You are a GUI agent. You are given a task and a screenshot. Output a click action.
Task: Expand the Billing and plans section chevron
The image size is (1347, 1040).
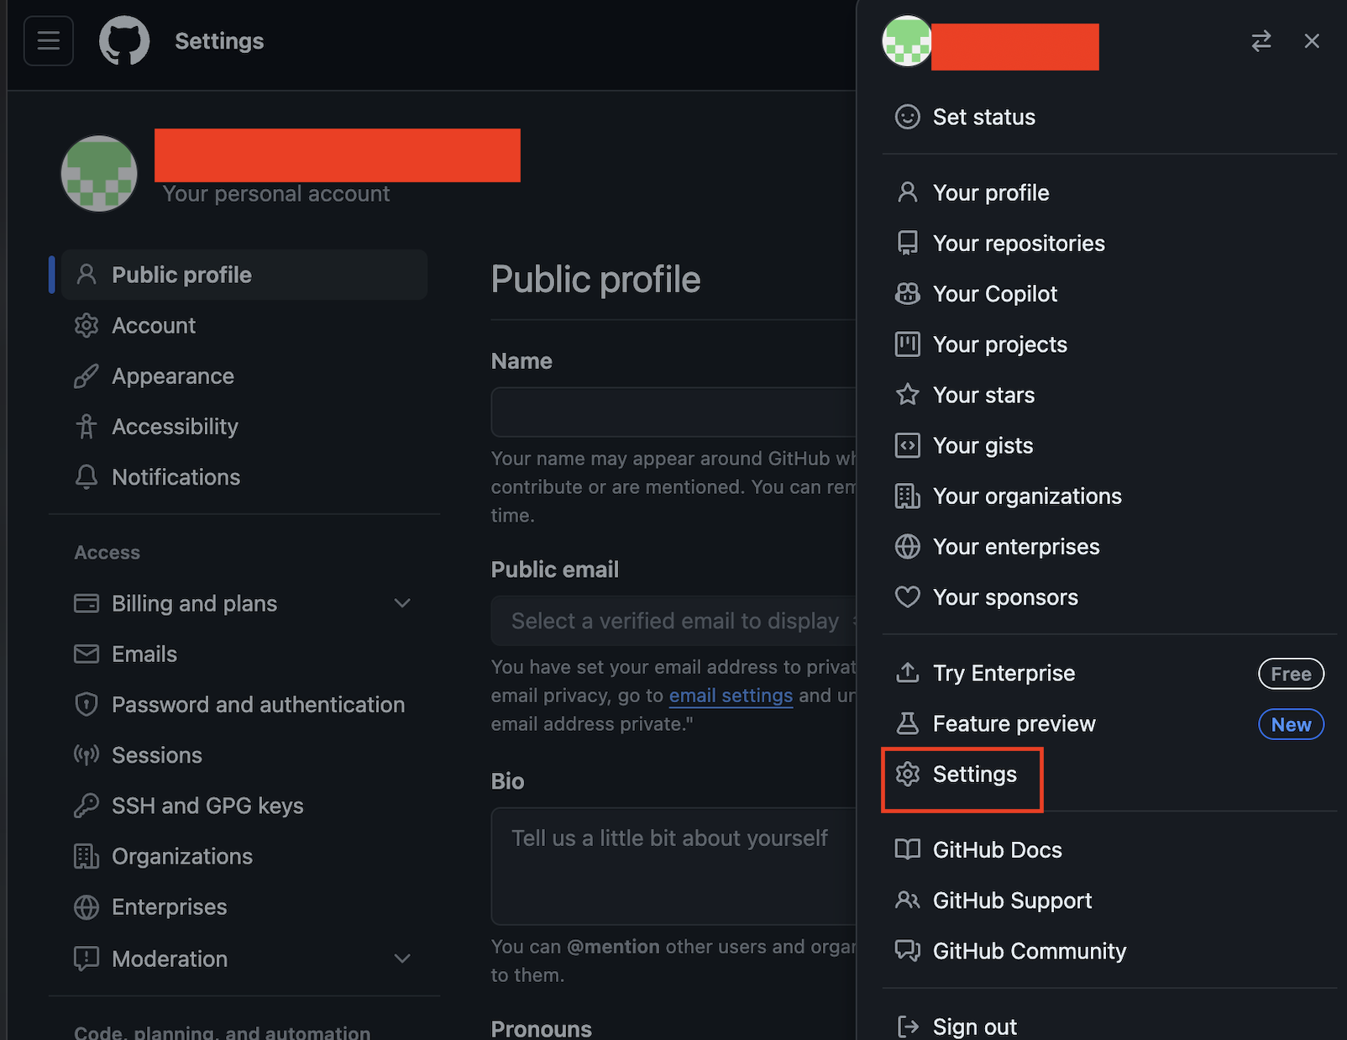(402, 603)
